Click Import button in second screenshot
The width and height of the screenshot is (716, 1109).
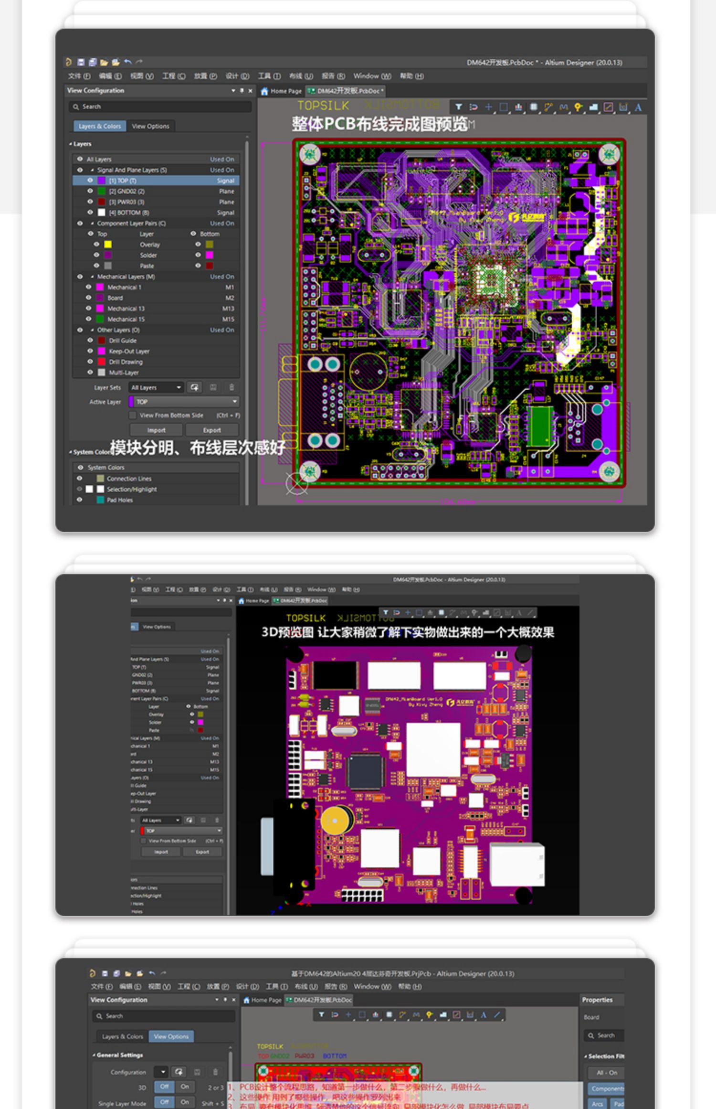coord(161,852)
